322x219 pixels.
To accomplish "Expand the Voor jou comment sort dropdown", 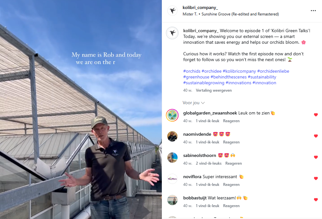I will tap(194, 103).
